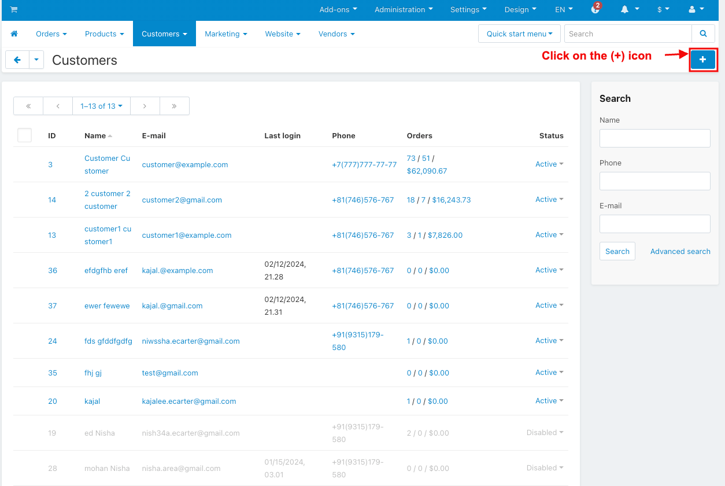Change status of customer1@example.com
Viewport: 725px width, 486px height.
point(549,235)
